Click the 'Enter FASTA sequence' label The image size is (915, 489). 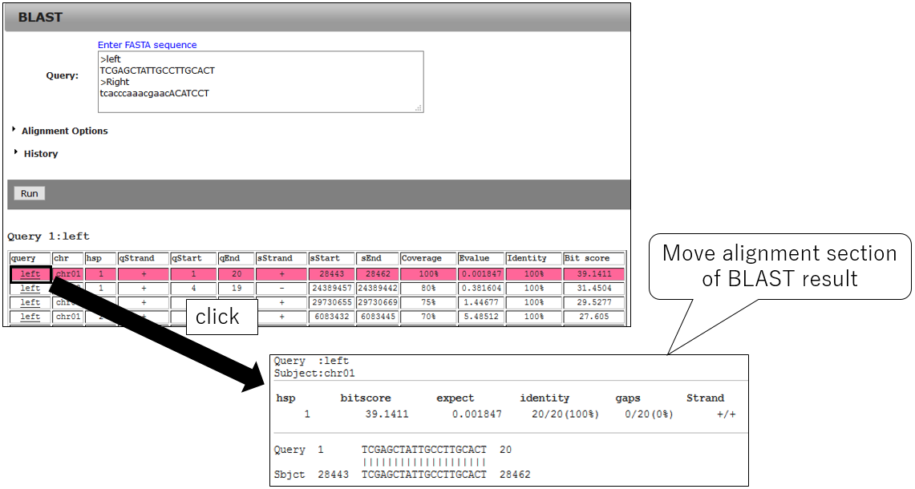[147, 45]
